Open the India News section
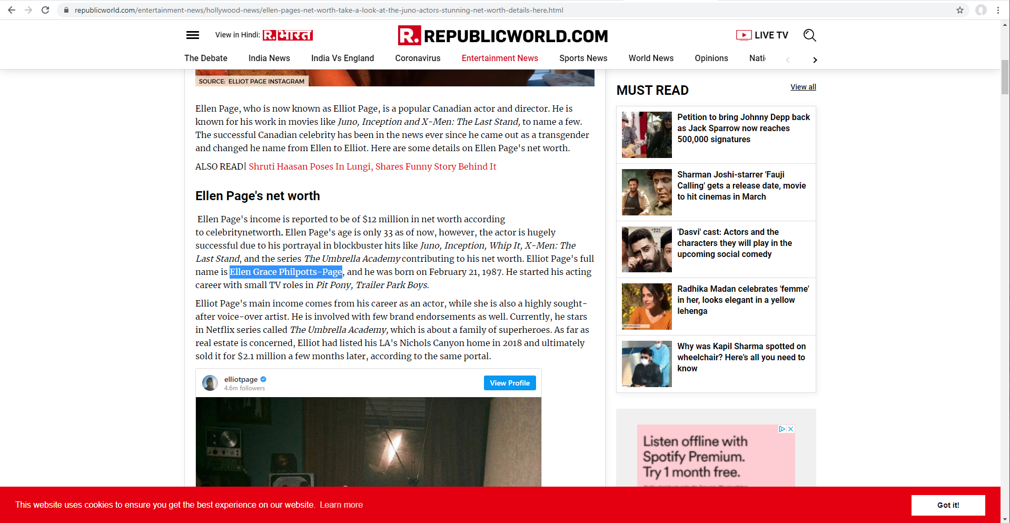This screenshot has height=523, width=1010. coord(269,58)
